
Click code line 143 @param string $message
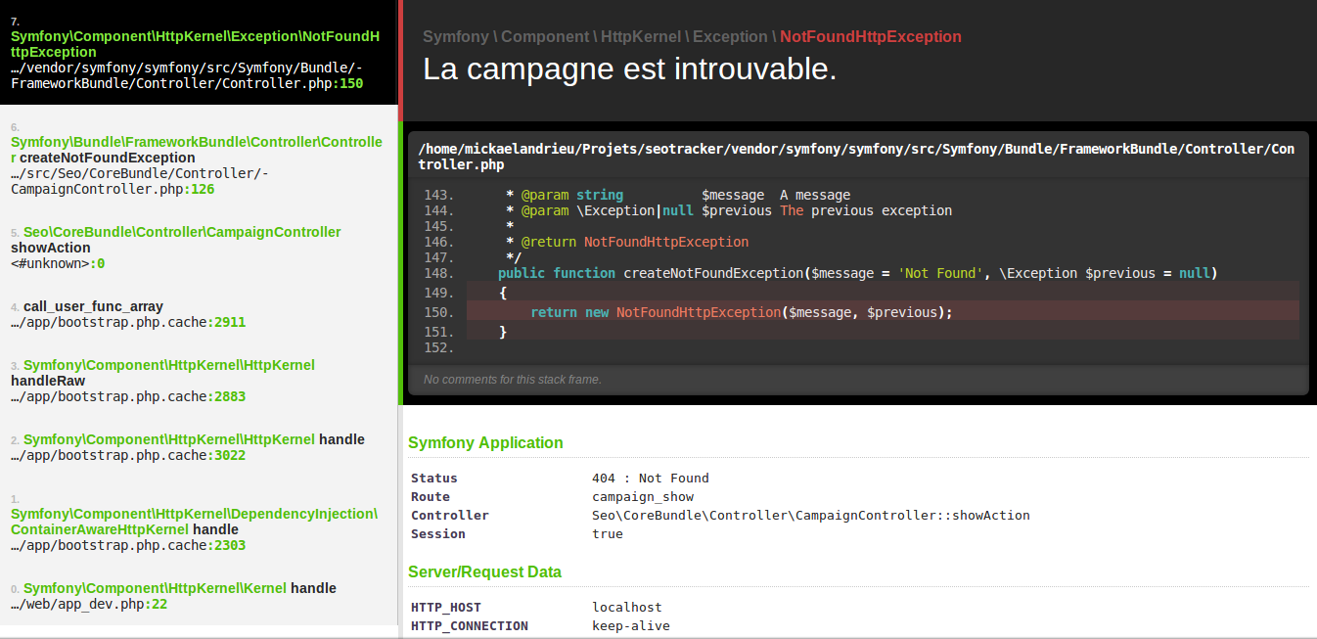point(678,195)
